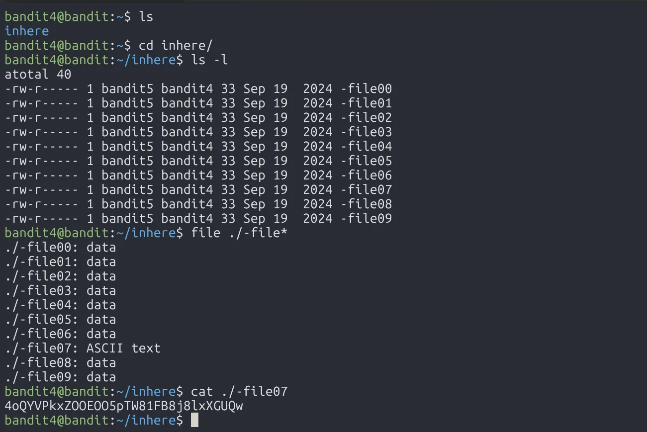The height and width of the screenshot is (432, 647).
Task: Click the 2024 year on the -file08 row
Action: (x=317, y=204)
